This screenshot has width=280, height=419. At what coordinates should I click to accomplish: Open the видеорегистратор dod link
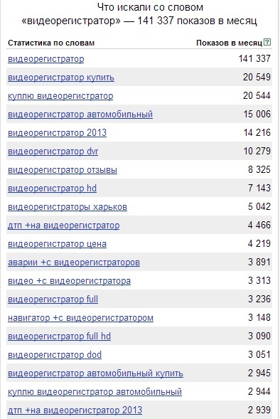click(55, 355)
